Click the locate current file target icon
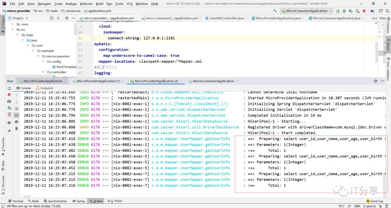Screen dimensions: 391x208 [52, 18]
